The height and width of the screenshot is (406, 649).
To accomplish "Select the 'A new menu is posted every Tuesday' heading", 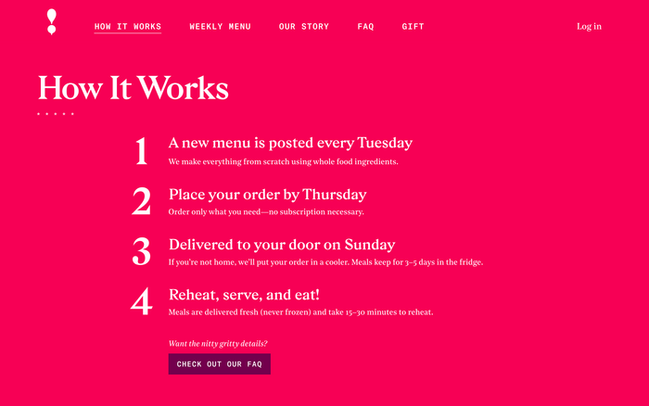I will (290, 143).
